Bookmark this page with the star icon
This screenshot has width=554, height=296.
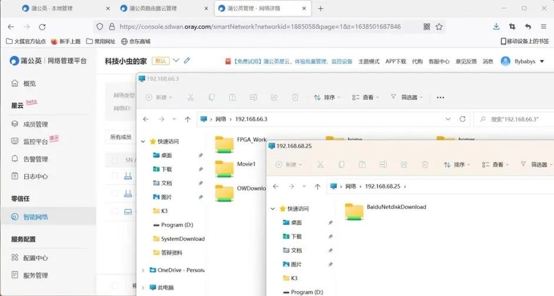click(439, 26)
